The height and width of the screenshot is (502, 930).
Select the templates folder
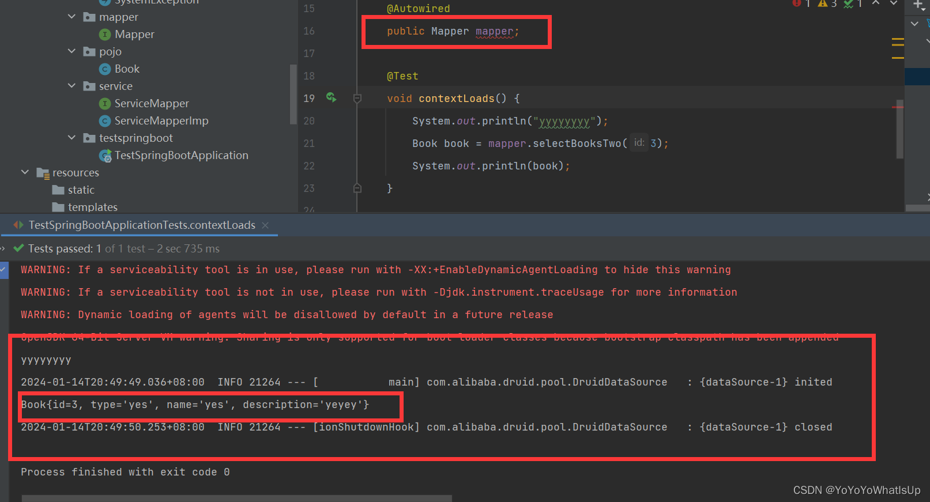click(x=92, y=207)
